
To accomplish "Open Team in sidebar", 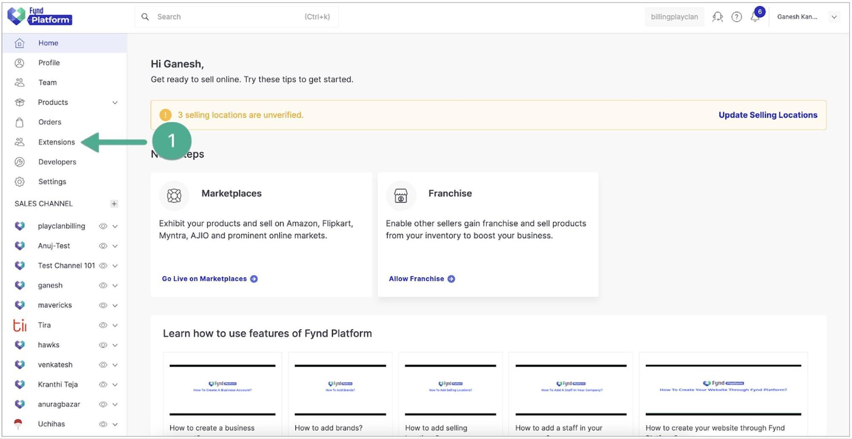I will 47,83.
